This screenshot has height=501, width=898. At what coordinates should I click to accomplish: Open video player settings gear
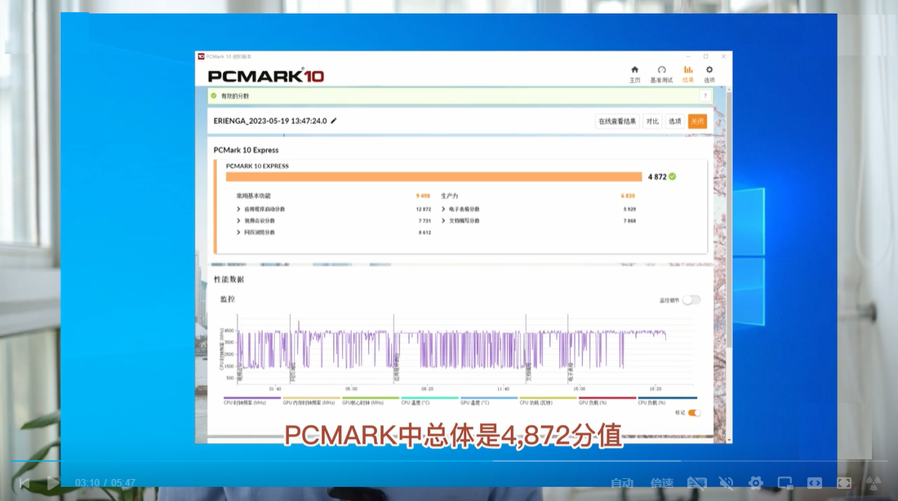pyautogui.click(x=755, y=483)
